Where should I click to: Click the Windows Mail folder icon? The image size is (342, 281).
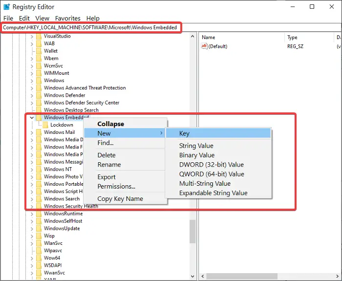pos(39,132)
